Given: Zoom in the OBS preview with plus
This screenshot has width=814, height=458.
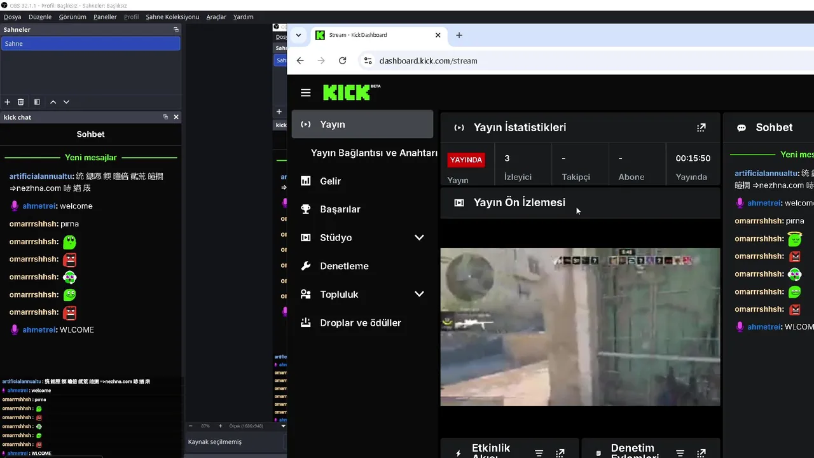Looking at the screenshot, I should tap(220, 426).
